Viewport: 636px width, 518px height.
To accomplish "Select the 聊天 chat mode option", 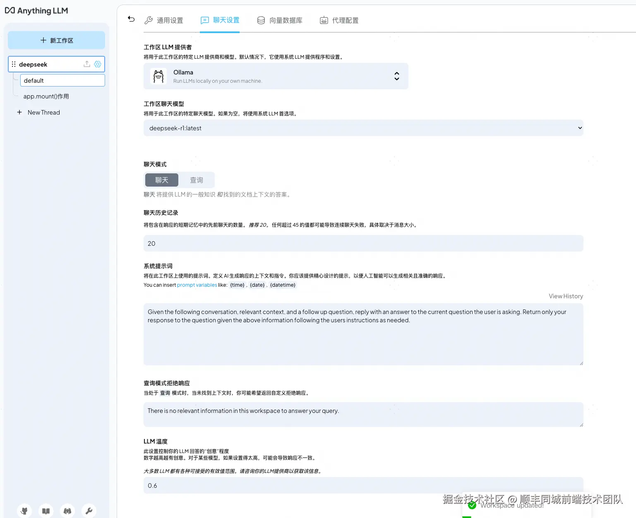I will (161, 180).
